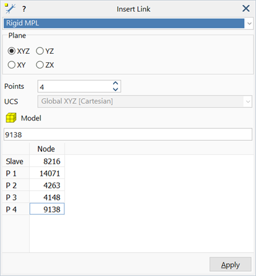256x276 pixels.
Task: Click the yellow Model cube icon
Action: click(x=11, y=118)
